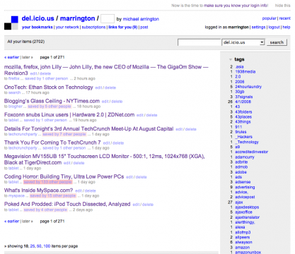Edit the Blogging's Glass Ceiling bookmark
Image resolution: width=295 pixels, height=254 pixels.
click(x=105, y=102)
